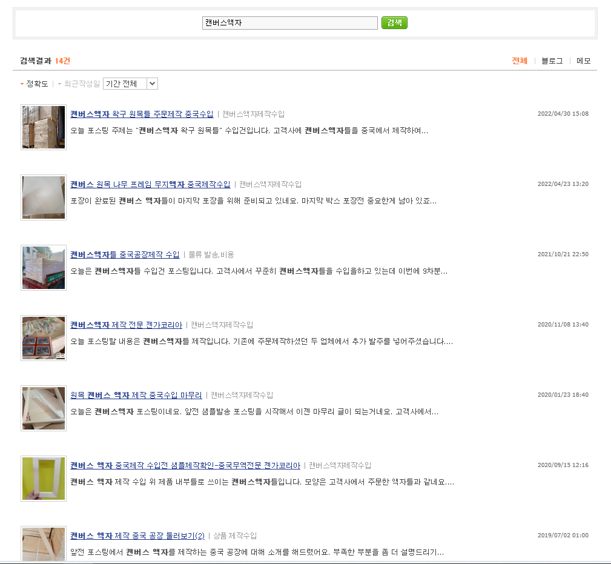
Task: Click snippet starting 오늘 포스팅 주제는
Action: [249, 131]
